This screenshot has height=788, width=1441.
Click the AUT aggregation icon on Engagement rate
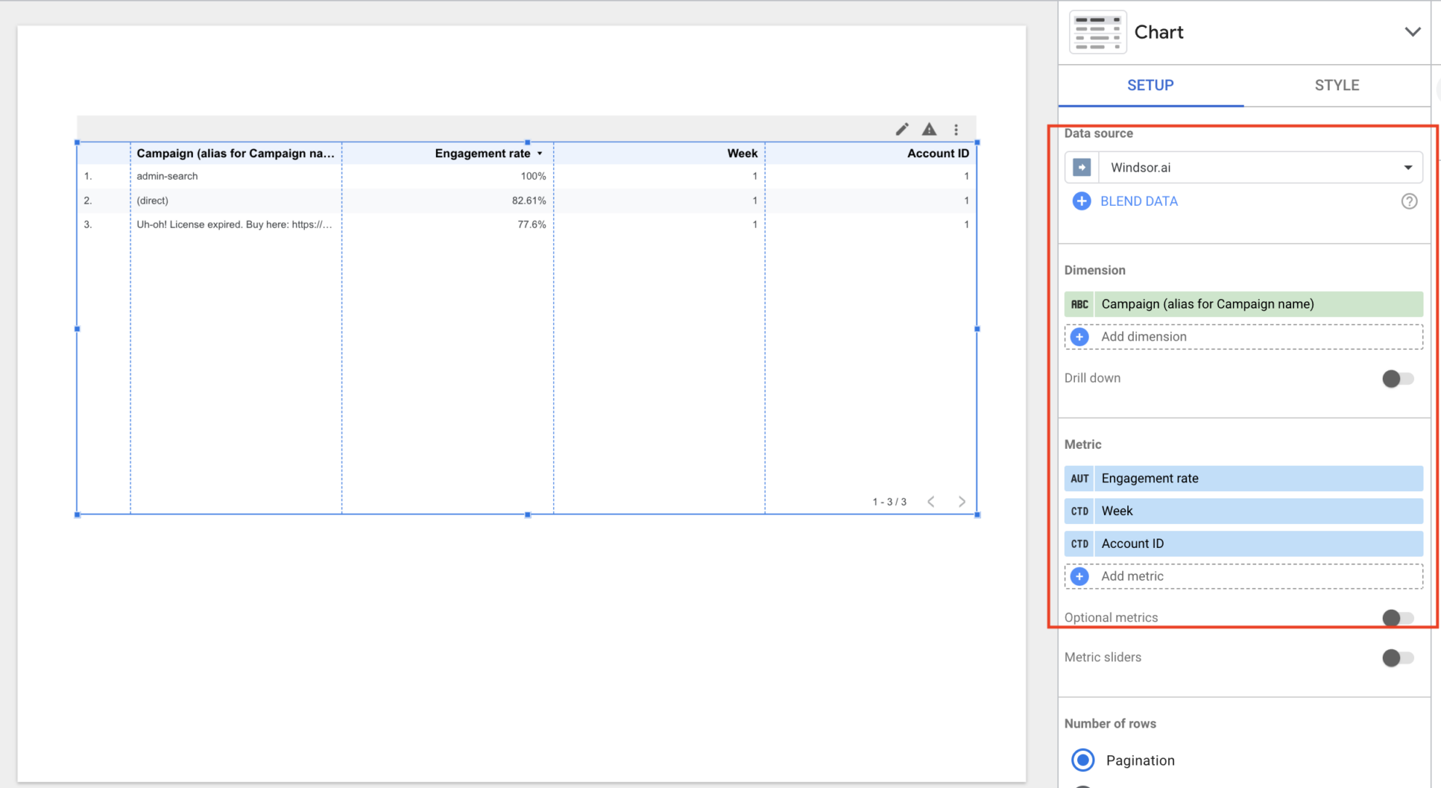pos(1079,478)
